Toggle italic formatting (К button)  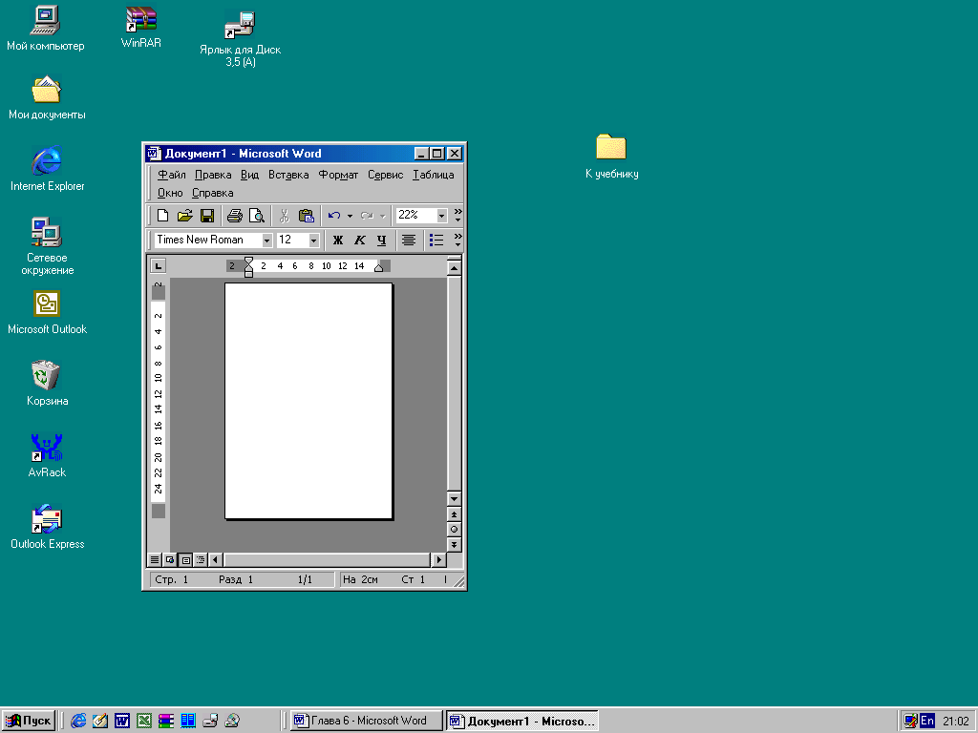(359, 240)
